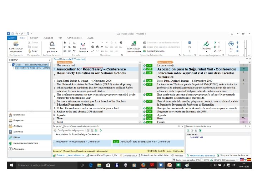Insert the registered trademark symbol
Screen dimensions: 257x192
pos(97,47)
